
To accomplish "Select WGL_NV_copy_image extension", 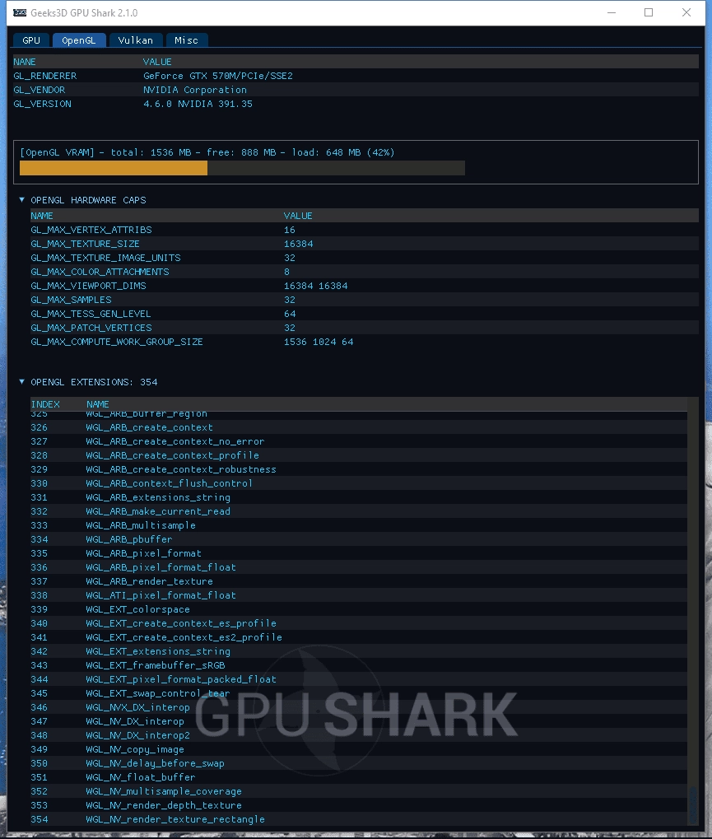I will click(x=358, y=749).
